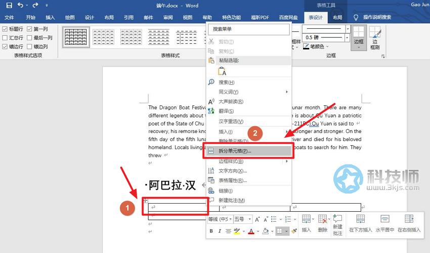The height and width of the screenshot is (253, 430).
Task: Open 表格属性(R)... from the context menu
Action: 248,180
